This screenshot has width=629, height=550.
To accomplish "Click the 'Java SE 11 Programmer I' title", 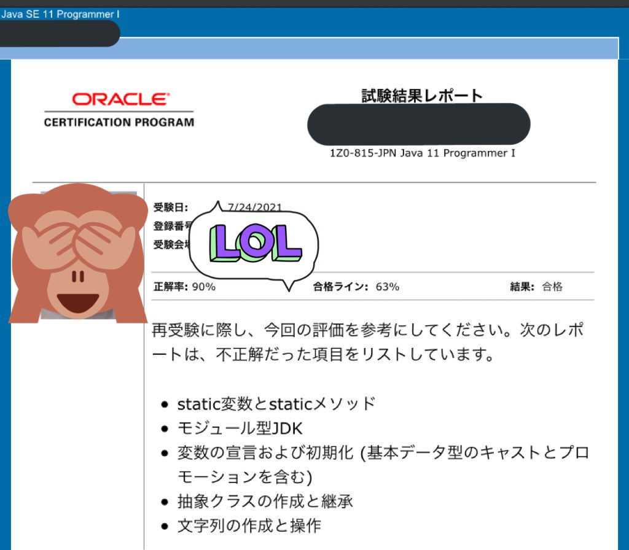I will 60,15.
